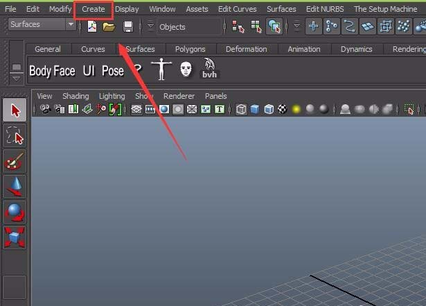Select by object type mode icon
This screenshot has height=306, width=426.
pyautogui.click(x=256, y=26)
